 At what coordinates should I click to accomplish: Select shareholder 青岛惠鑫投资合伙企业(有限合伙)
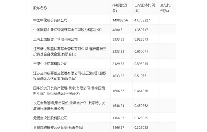(x=58, y=128)
